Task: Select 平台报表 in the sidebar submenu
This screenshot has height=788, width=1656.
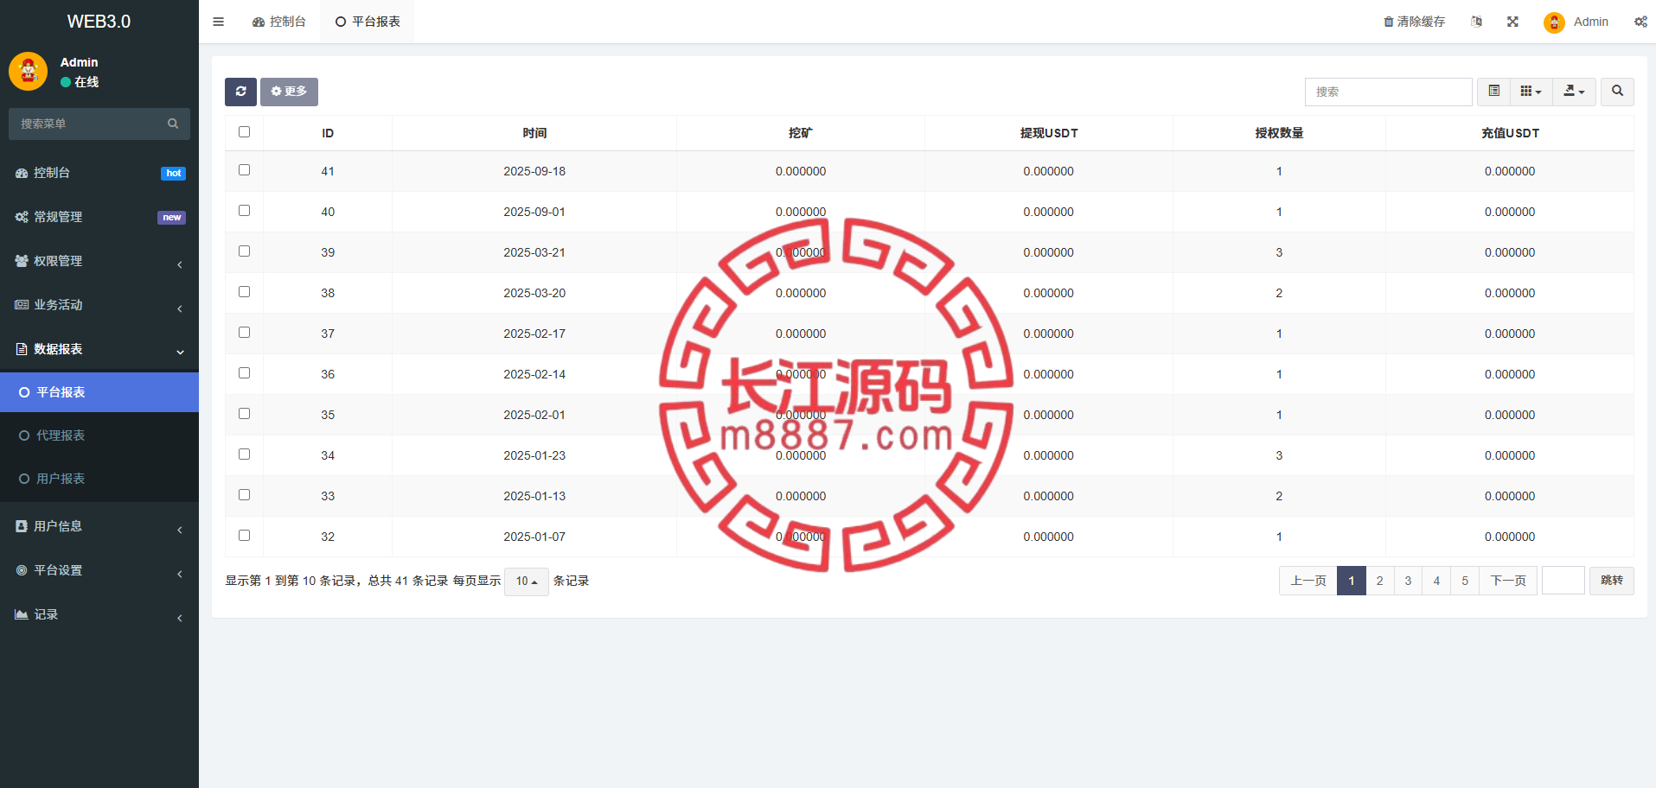Action: (99, 392)
